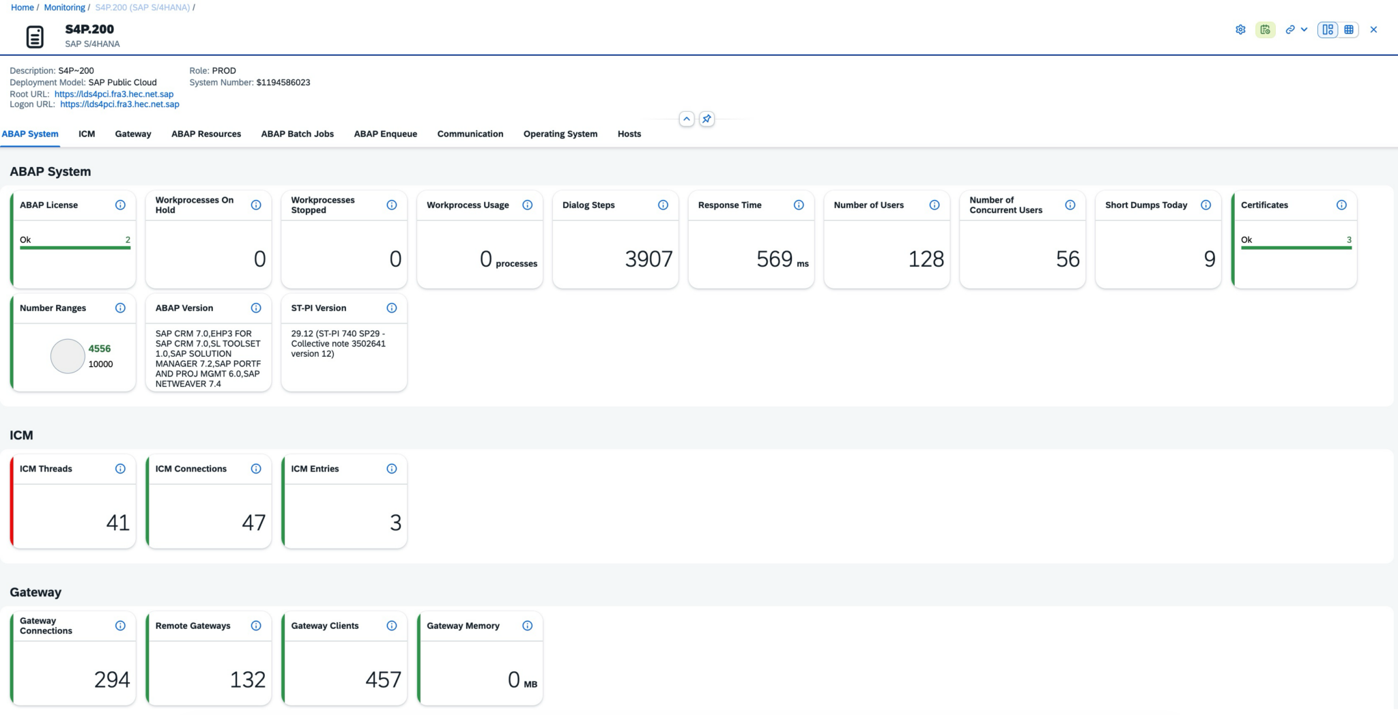Open the Gateway Memory info icon
This screenshot has height=715, width=1398.
click(x=527, y=626)
